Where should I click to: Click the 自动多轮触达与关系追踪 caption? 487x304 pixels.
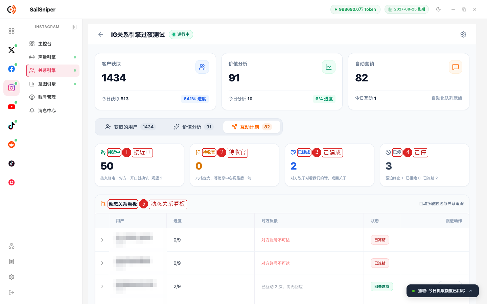(x=441, y=204)
